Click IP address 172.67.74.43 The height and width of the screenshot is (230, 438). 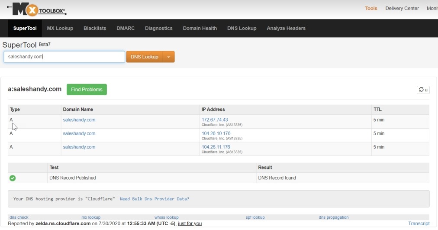click(215, 120)
